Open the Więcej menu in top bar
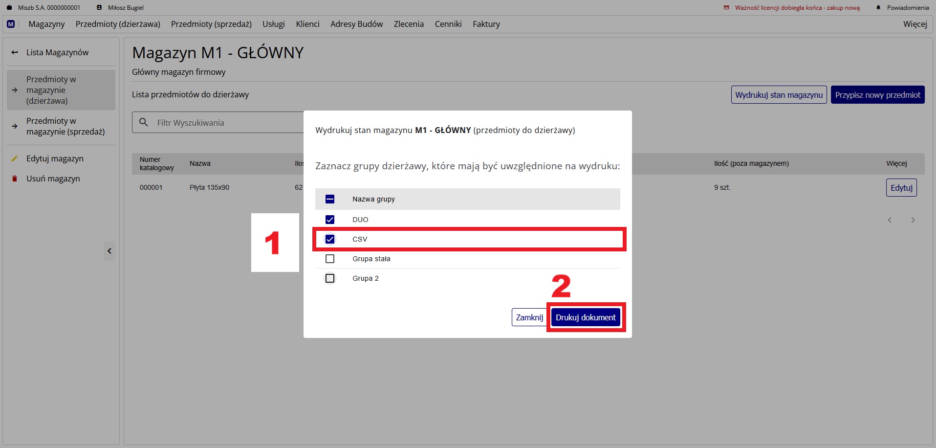Image resolution: width=936 pixels, height=448 pixels. (914, 24)
